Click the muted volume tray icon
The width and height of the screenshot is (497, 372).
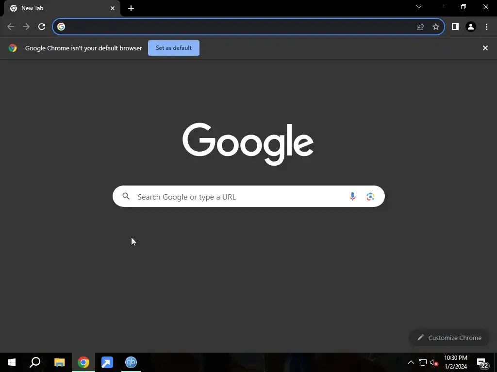pos(434,362)
